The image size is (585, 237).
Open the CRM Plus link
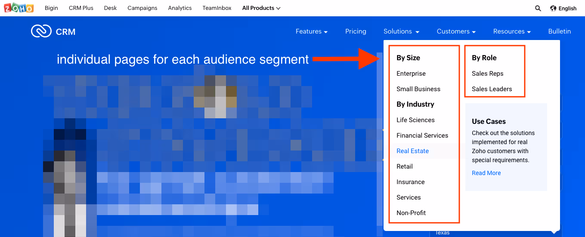pos(81,8)
